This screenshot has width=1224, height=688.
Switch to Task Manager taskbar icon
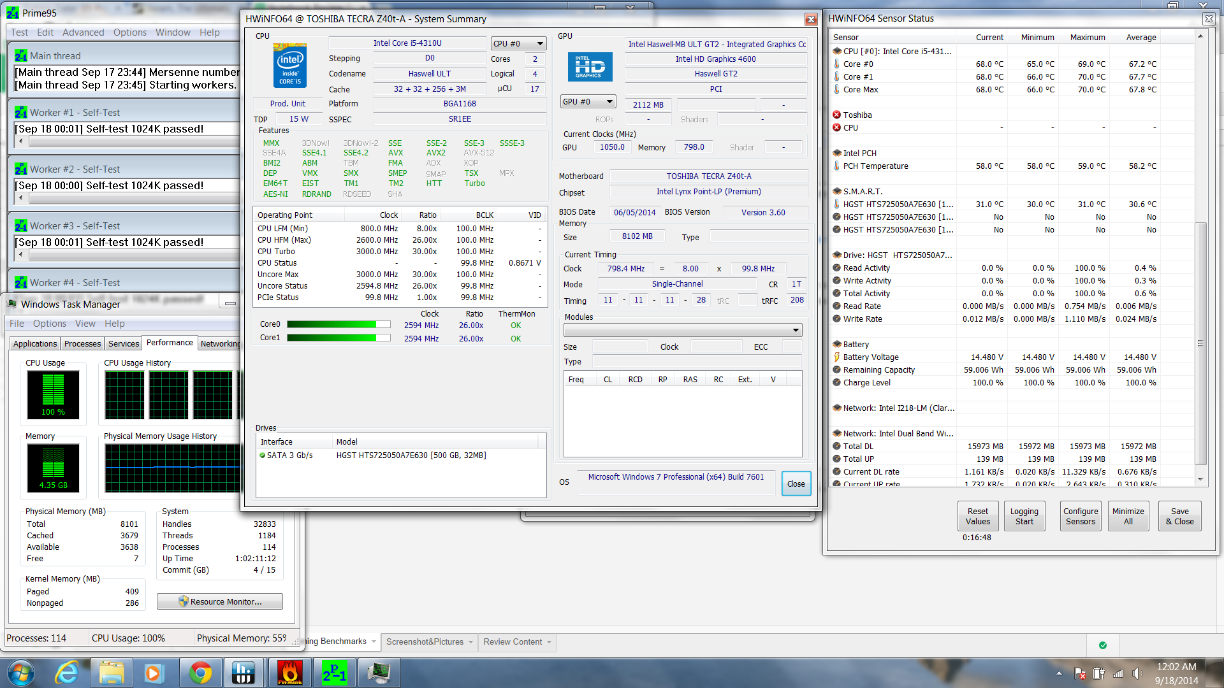pos(379,673)
